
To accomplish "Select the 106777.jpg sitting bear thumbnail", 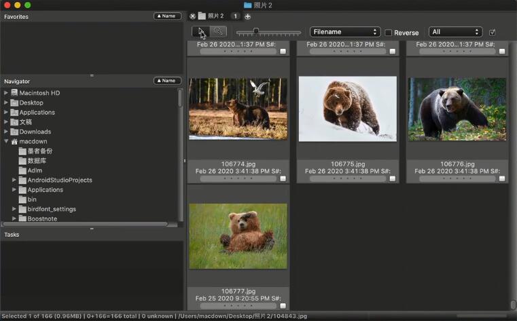I will [238, 236].
